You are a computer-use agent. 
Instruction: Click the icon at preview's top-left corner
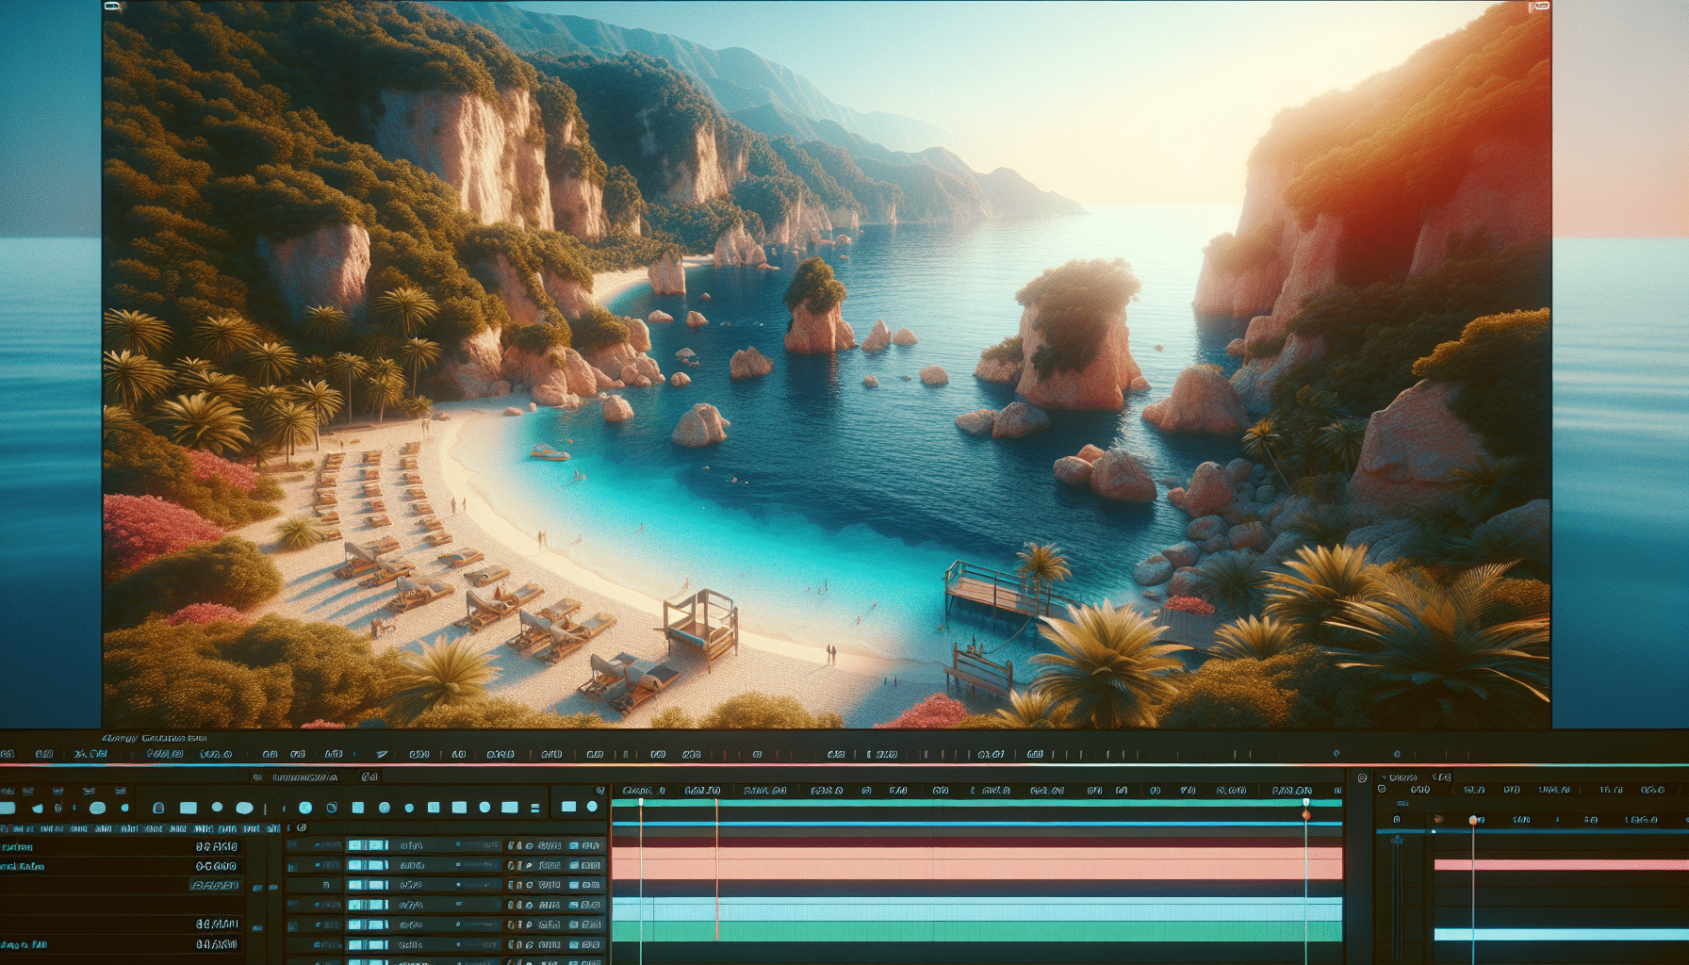[112, 7]
